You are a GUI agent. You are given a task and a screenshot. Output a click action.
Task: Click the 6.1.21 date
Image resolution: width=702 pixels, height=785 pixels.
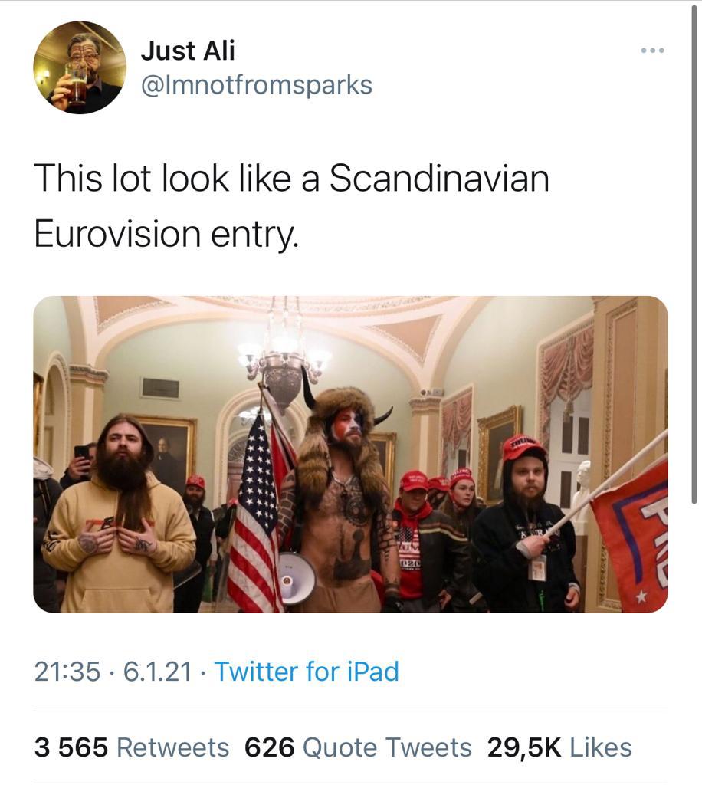click(x=157, y=672)
